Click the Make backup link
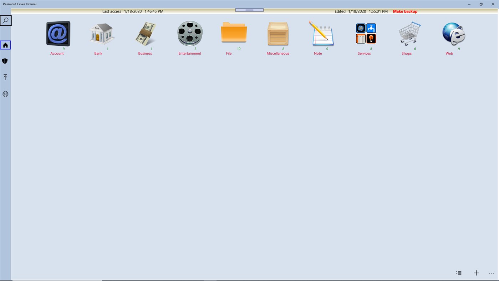The image size is (499, 281). [x=405, y=11]
